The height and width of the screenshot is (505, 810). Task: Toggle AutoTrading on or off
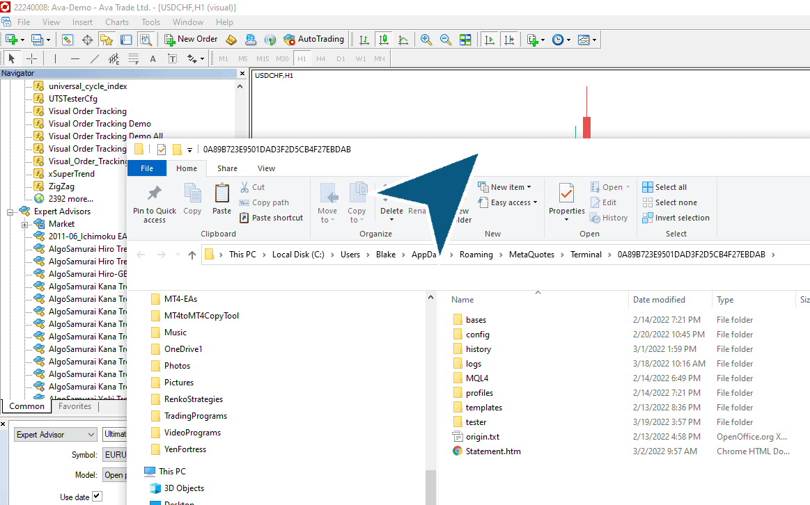pyautogui.click(x=313, y=39)
